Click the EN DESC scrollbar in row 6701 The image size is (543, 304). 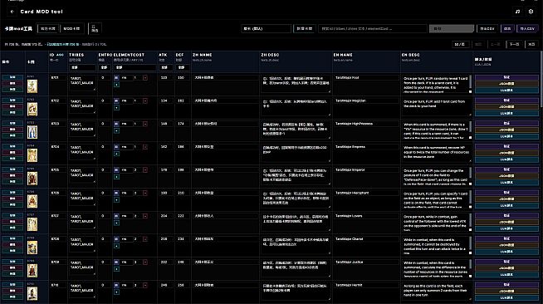470,82
